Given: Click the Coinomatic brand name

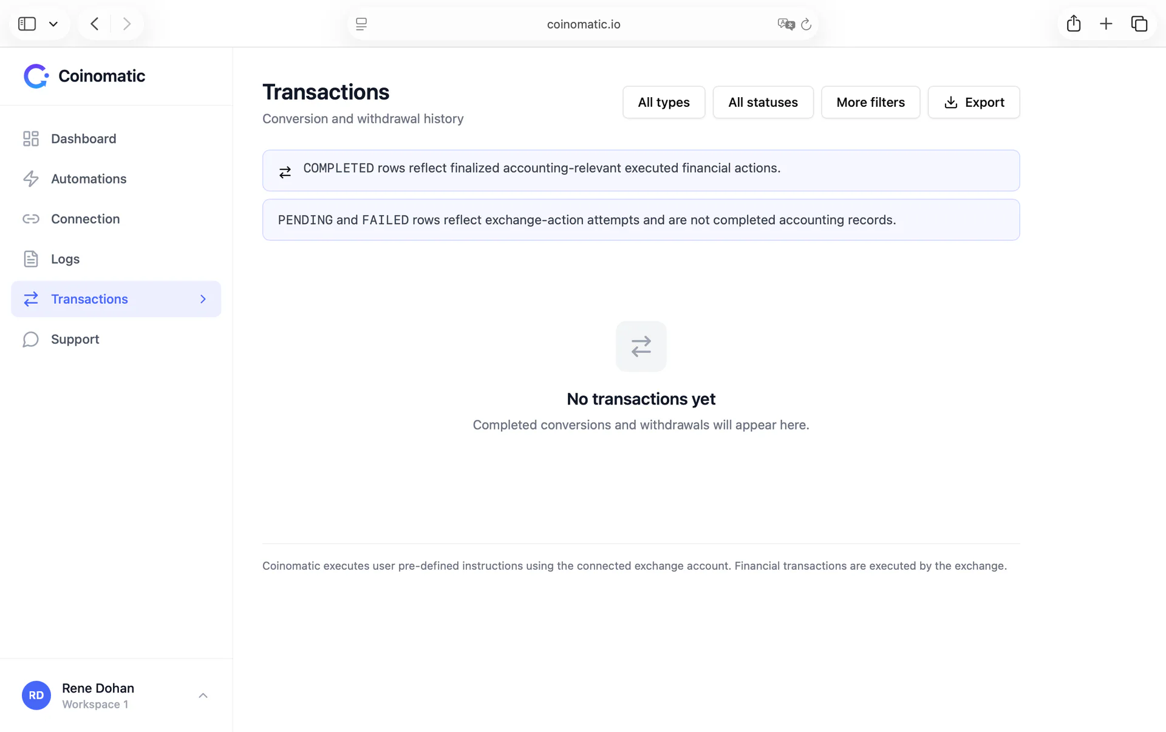Looking at the screenshot, I should click(101, 76).
